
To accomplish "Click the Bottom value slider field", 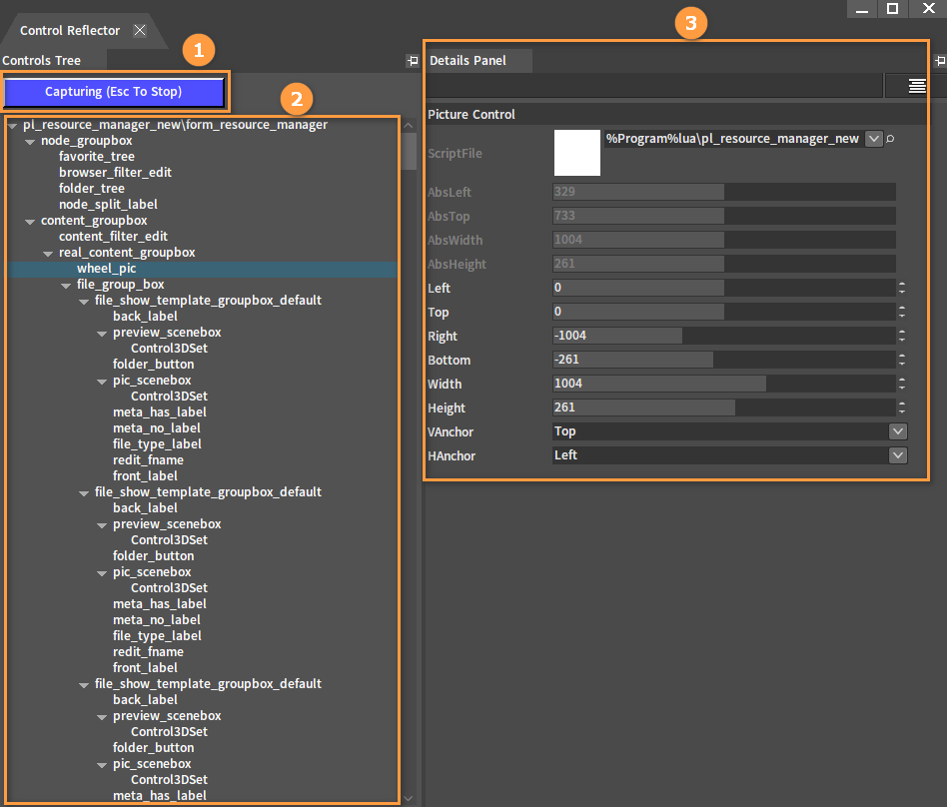I will (x=723, y=360).
